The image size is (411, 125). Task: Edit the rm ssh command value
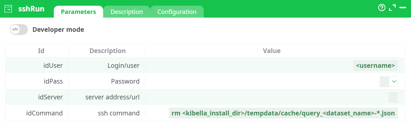click(x=283, y=113)
